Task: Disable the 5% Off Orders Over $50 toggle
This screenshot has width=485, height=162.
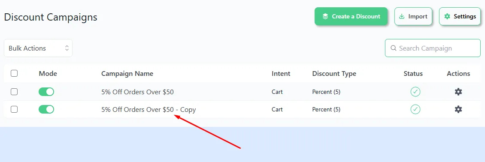Action: (46, 92)
